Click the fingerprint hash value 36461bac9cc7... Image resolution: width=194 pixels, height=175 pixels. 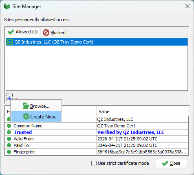[x=142, y=152]
